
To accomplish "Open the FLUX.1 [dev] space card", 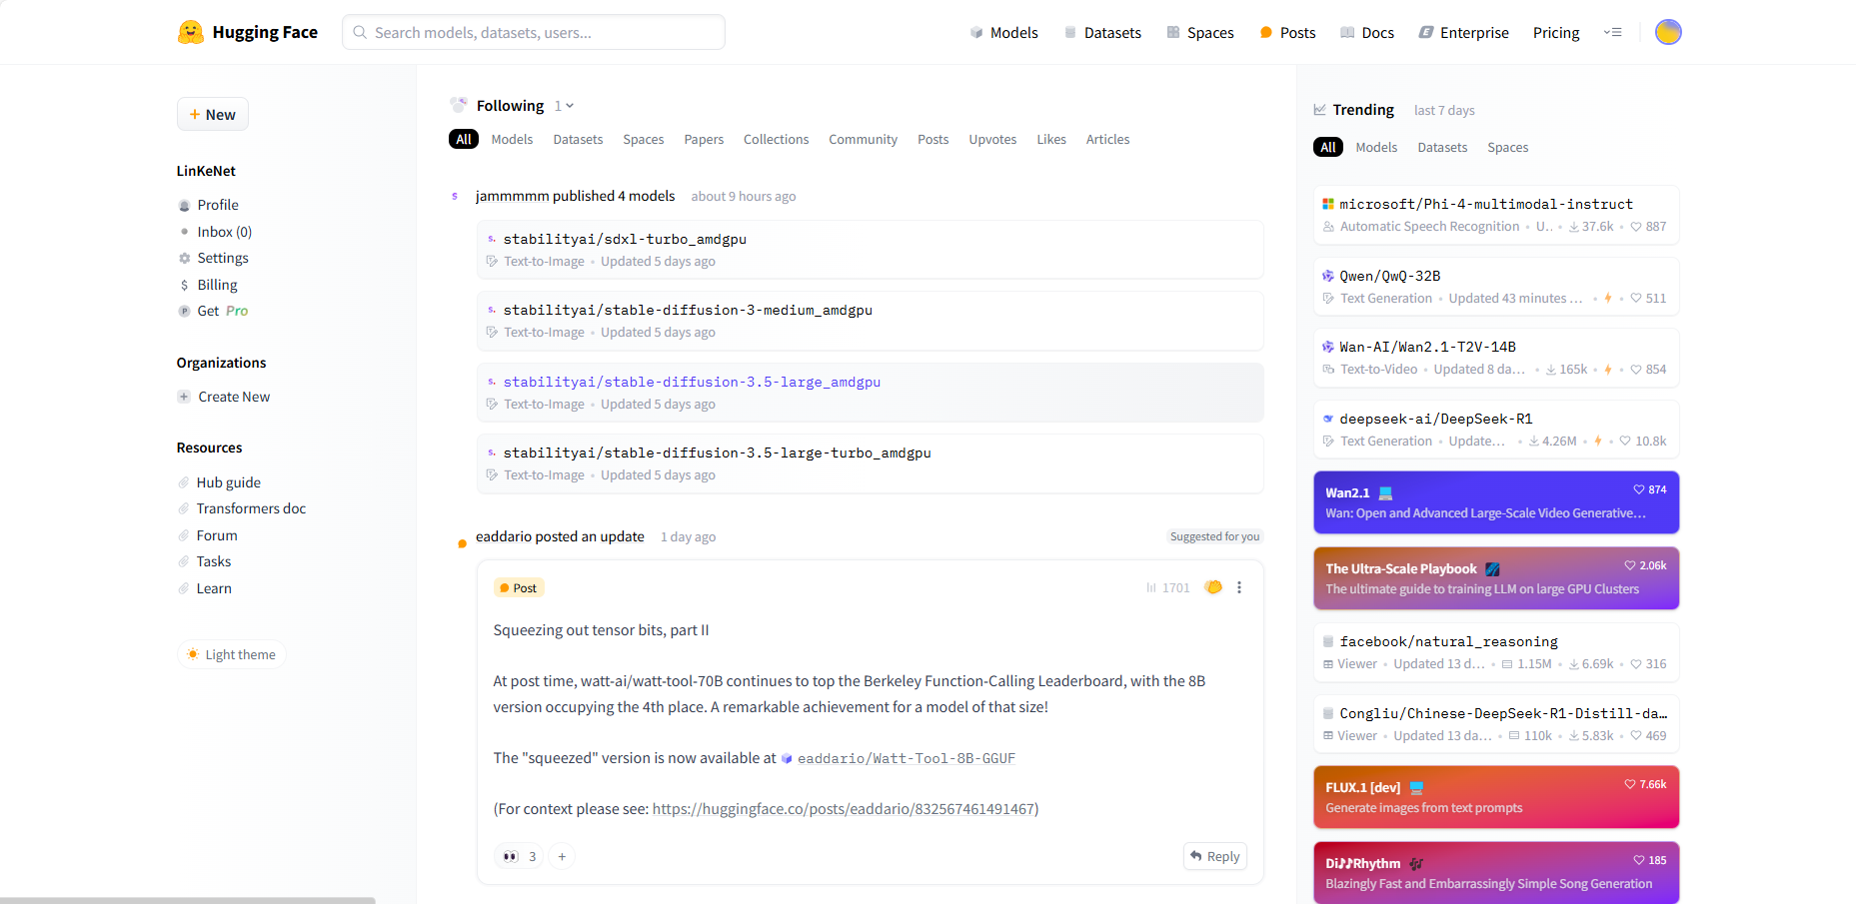I will tap(1495, 797).
